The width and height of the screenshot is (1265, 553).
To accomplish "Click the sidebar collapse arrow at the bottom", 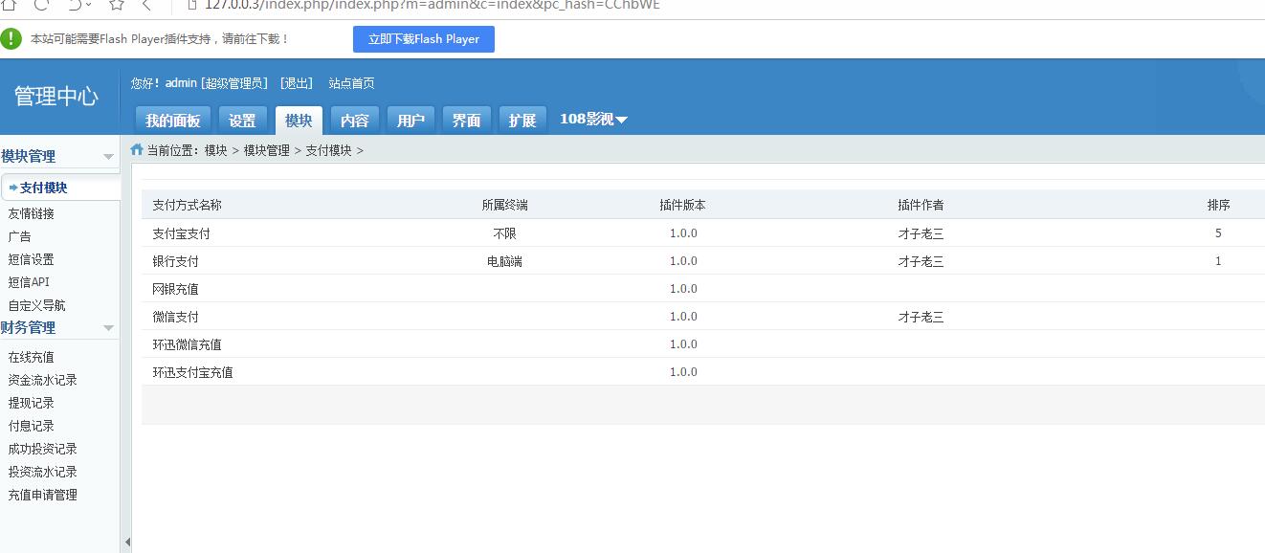I will [x=127, y=542].
